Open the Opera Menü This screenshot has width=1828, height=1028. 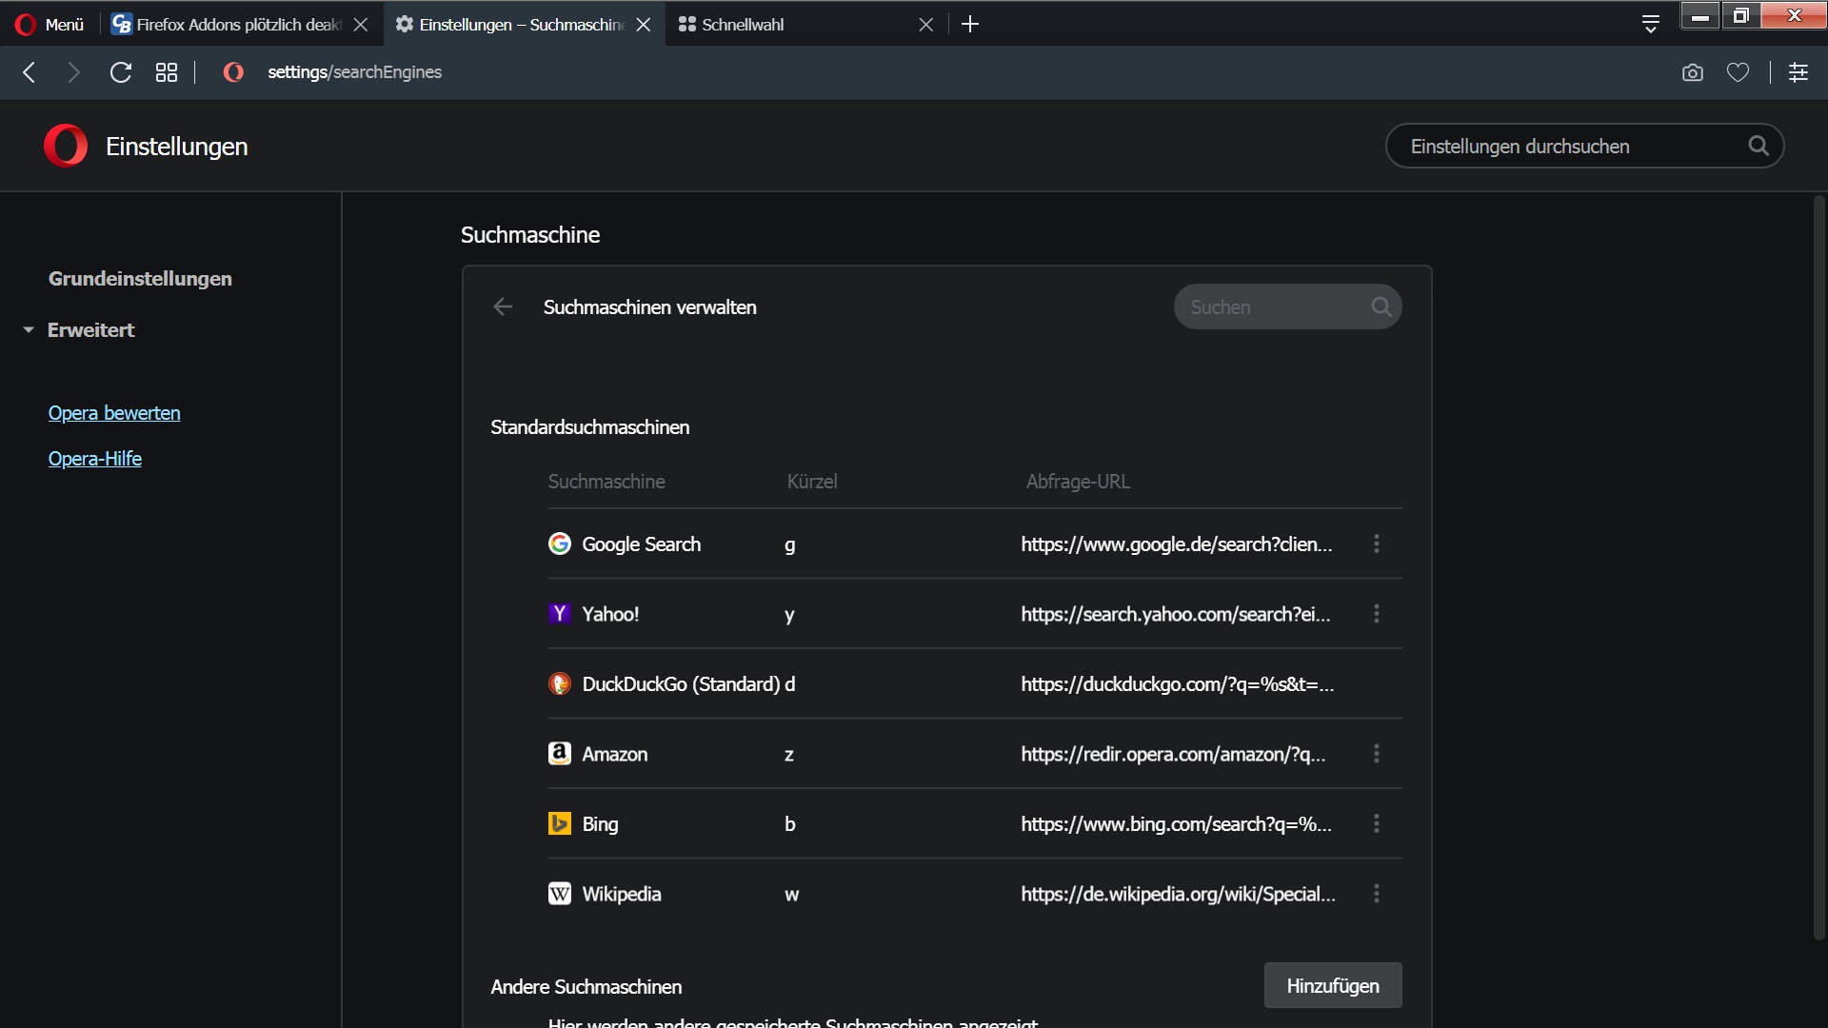50,24
